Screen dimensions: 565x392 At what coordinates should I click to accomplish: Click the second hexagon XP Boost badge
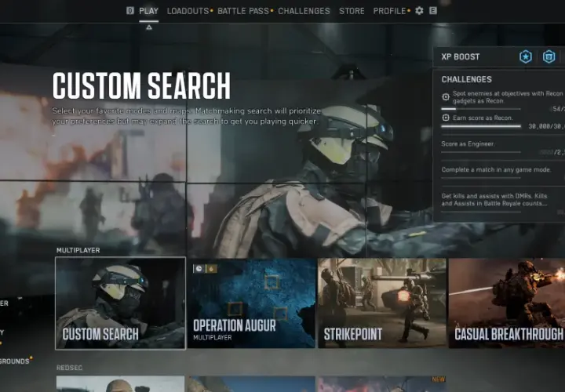549,57
